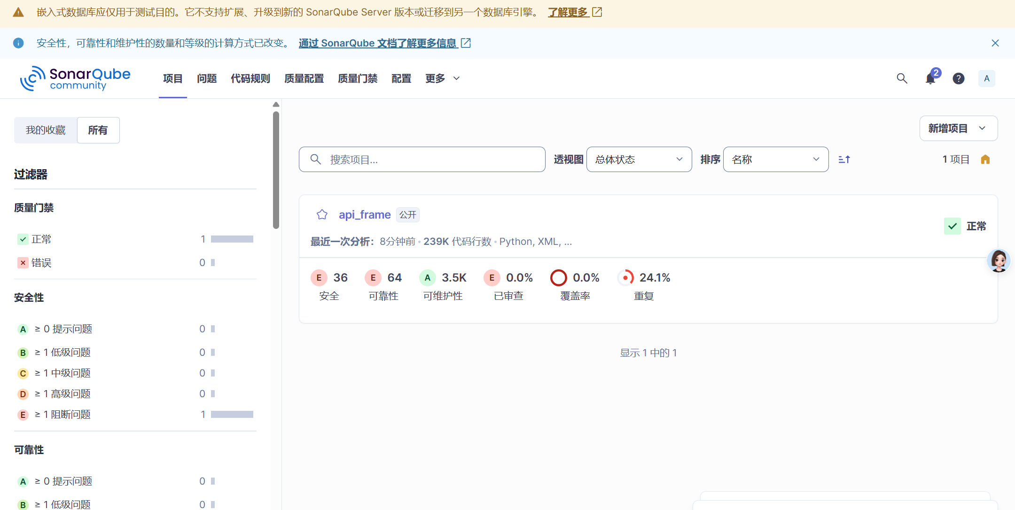Filter by 正常 quality gate
Screen dimensions: 1015x510
(41, 239)
